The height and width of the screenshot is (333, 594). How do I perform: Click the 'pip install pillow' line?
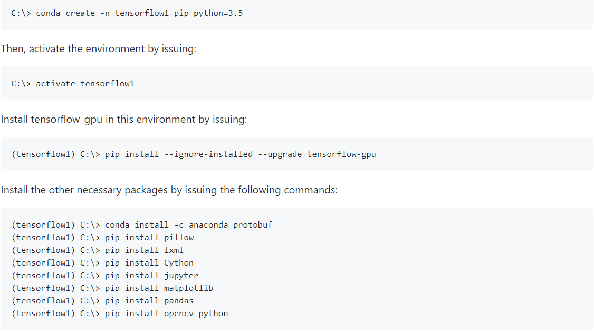[103, 238]
